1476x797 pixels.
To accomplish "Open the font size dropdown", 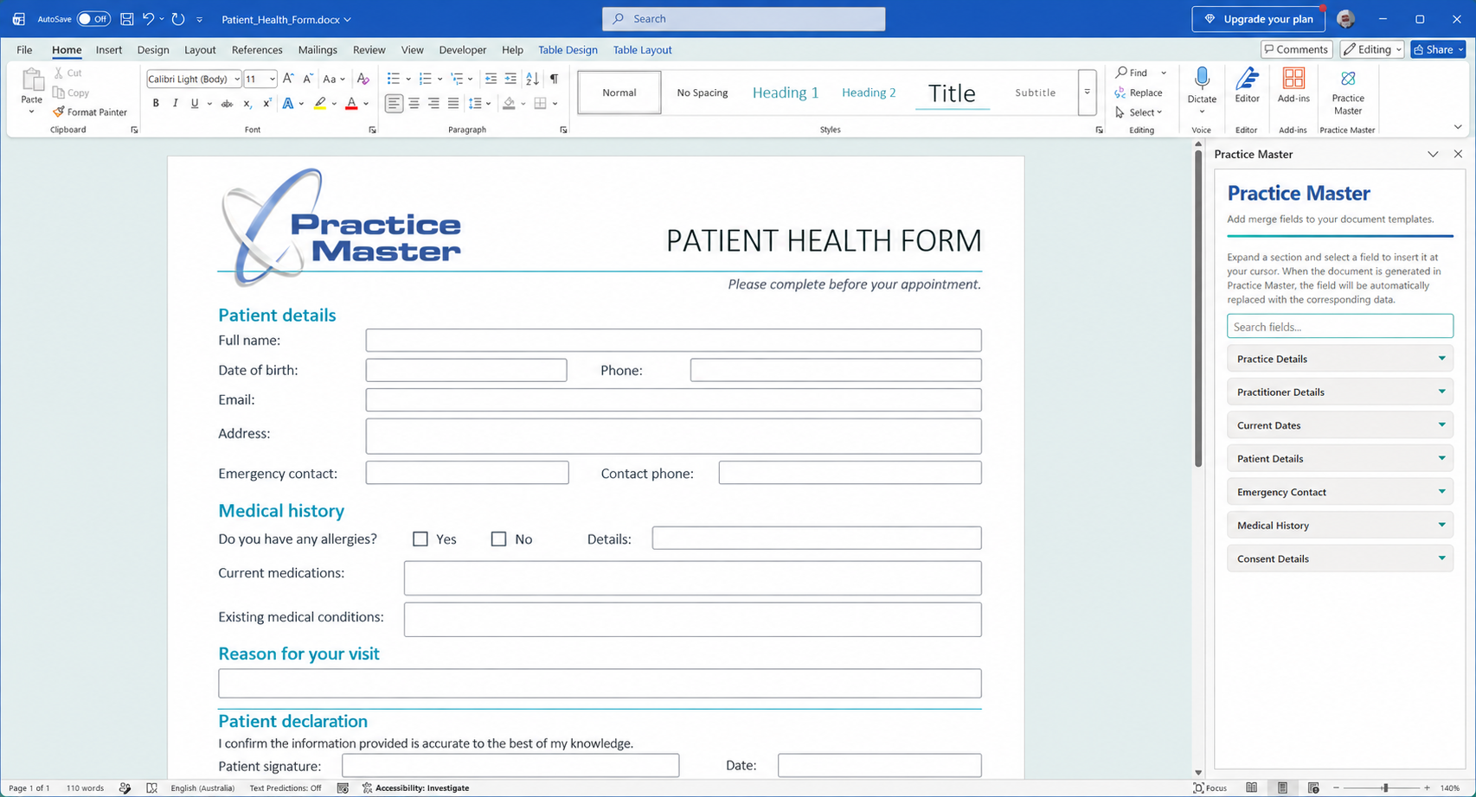I will [272, 79].
